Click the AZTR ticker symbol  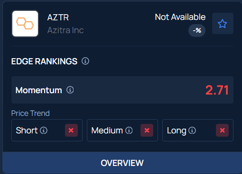coord(58,17)
